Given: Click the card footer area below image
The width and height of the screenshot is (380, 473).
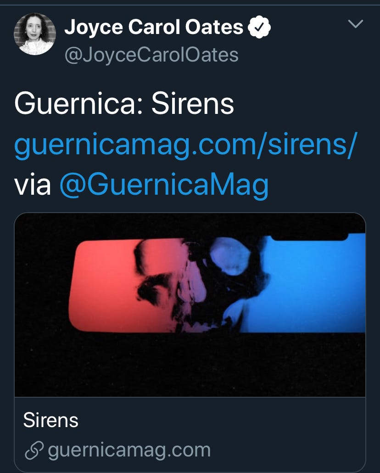Looking at the screenshot, I should tap(190, 435).
